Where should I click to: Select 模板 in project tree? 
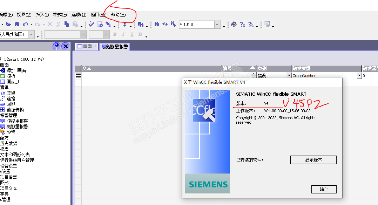11,76
